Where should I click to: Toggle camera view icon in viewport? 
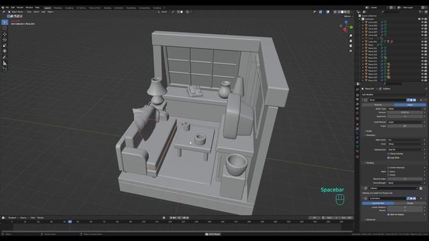[351, 46]
